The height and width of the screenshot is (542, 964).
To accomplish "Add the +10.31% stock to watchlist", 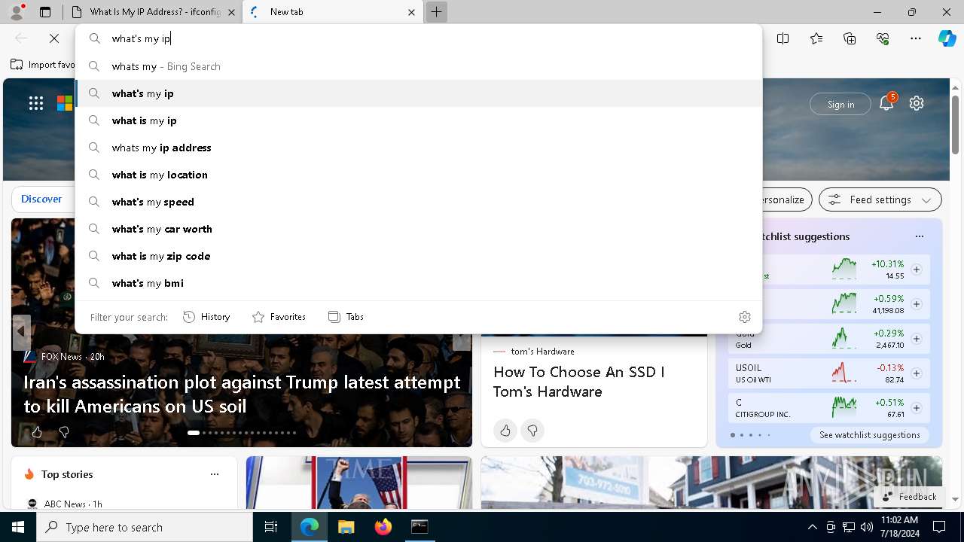I will (917, 269).
